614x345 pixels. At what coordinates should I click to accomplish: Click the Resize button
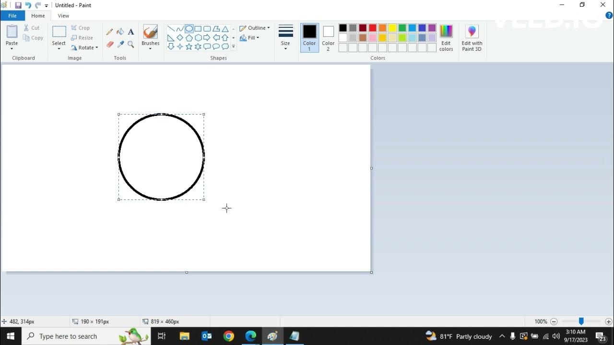[82, 38]
